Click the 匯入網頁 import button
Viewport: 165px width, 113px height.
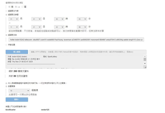[x=16, y=52]
